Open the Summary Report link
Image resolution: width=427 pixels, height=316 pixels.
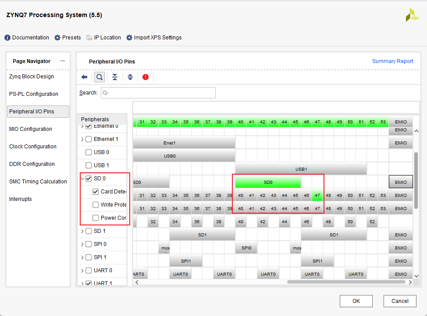click(392, 61)
